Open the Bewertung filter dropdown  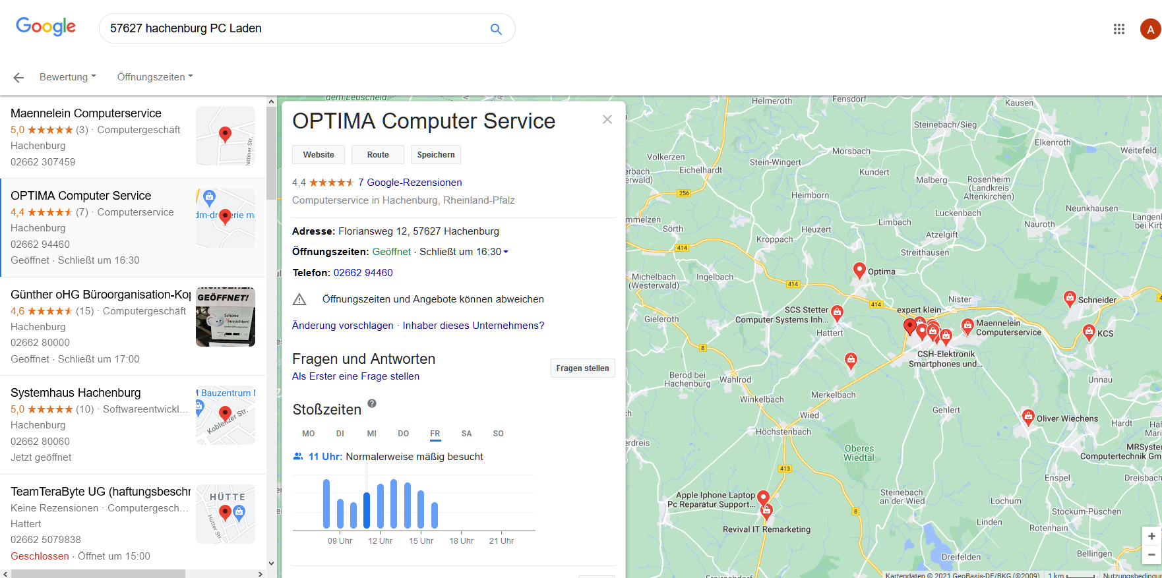(67, 77)
